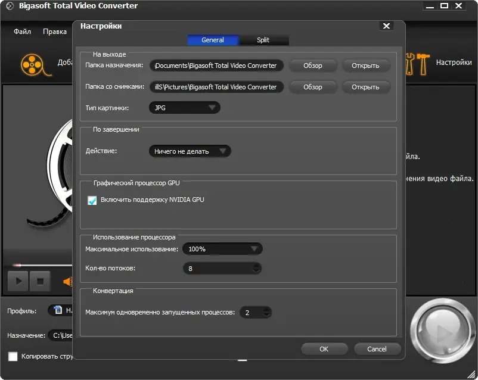Click the film reel Add File icon

click(x=35, y=64)
